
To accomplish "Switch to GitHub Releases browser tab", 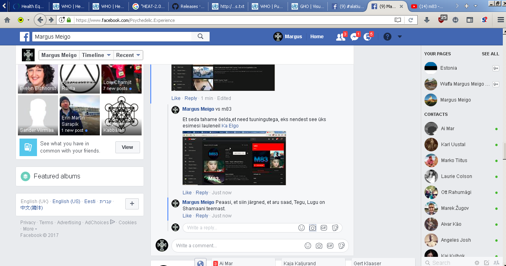I will 189,6.
